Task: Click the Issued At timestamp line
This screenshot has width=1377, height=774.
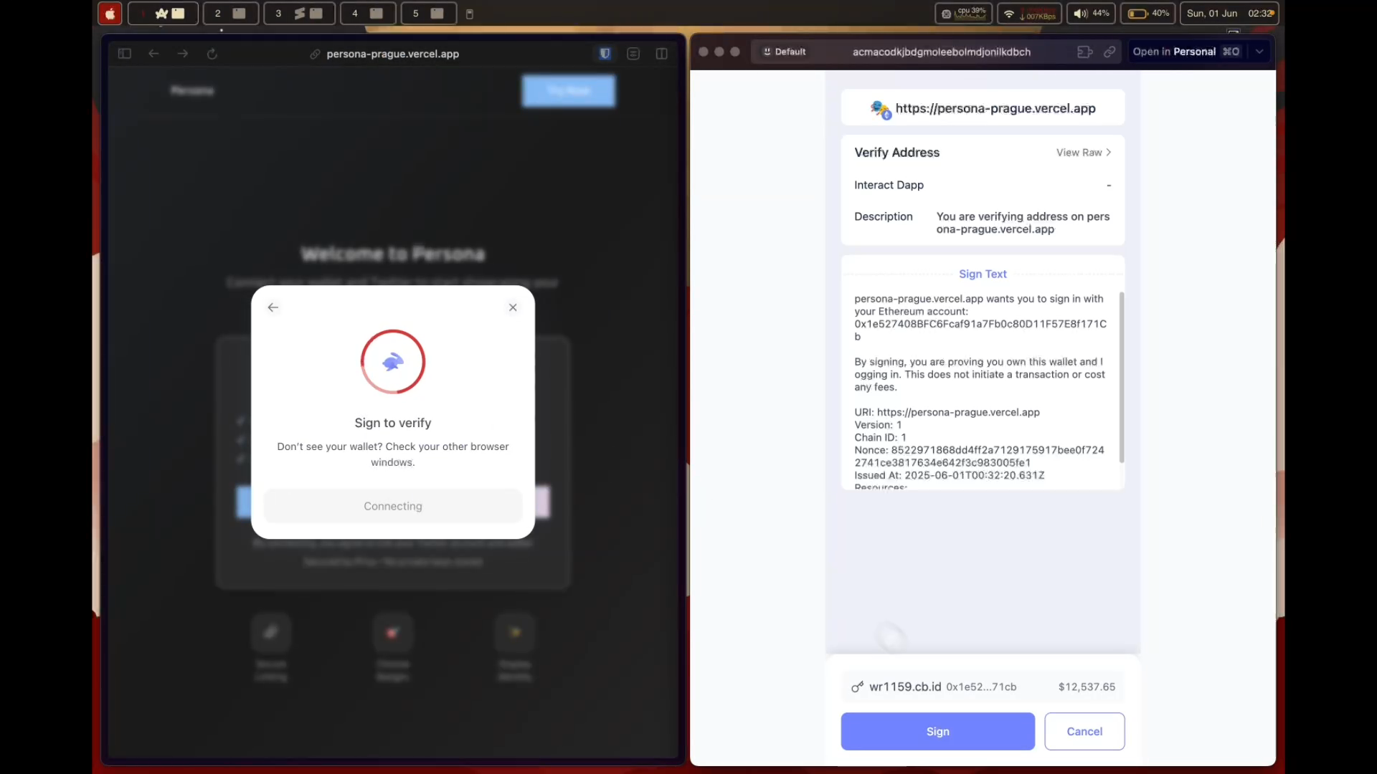Action: click(x=950, y=475)
